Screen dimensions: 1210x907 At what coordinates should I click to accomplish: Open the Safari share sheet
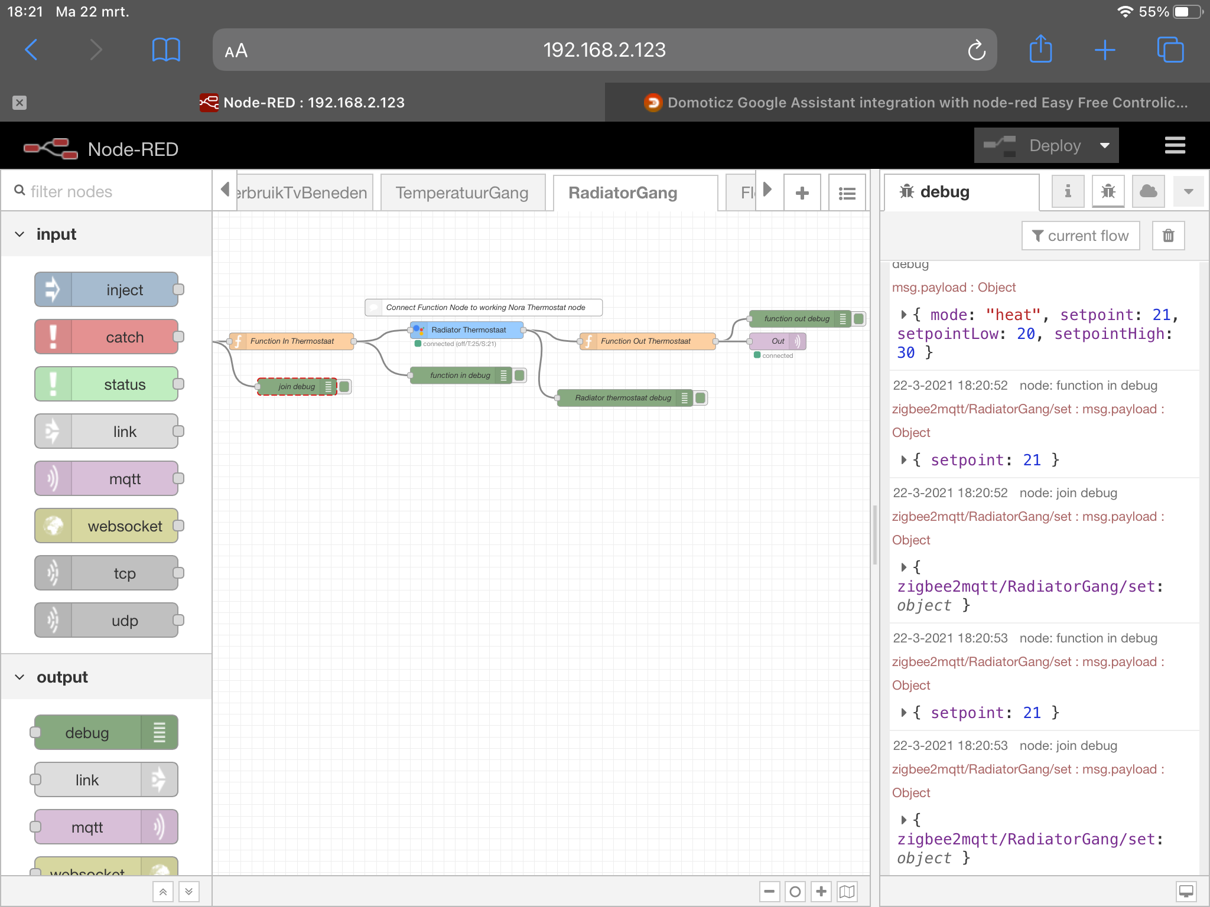1040,49
